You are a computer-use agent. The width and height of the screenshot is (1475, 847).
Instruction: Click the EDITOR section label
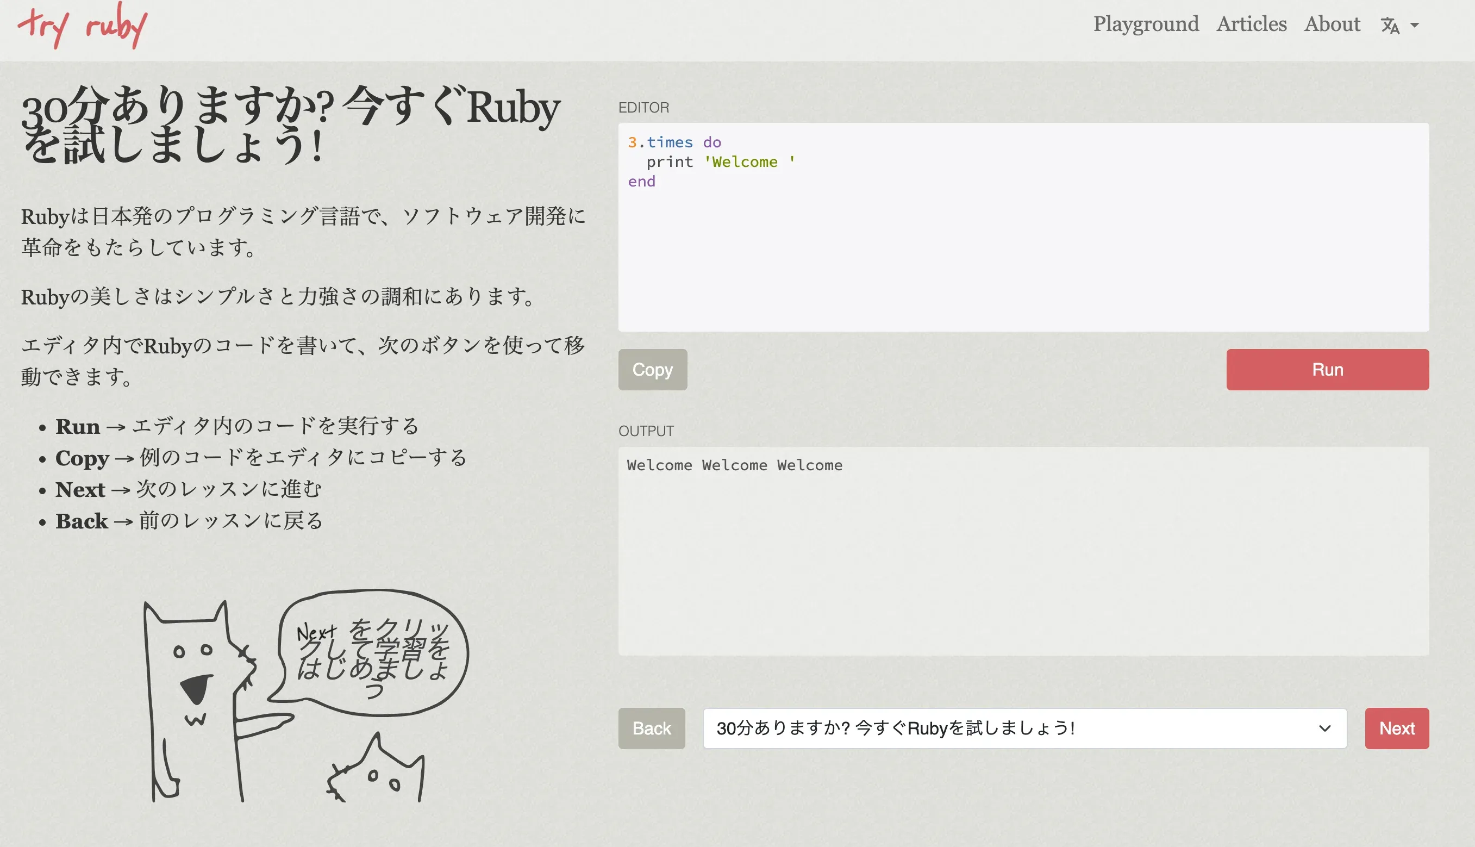point(643,108)
